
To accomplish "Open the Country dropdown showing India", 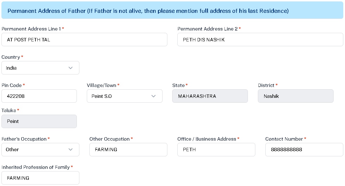I will 40,68.
